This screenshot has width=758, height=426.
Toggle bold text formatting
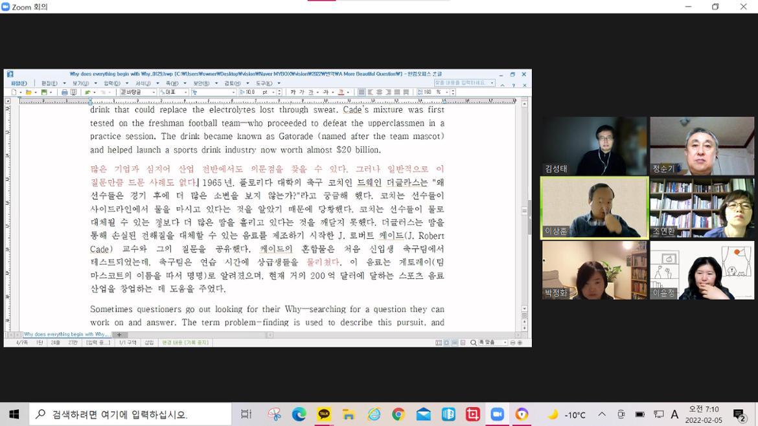[293, 93]
